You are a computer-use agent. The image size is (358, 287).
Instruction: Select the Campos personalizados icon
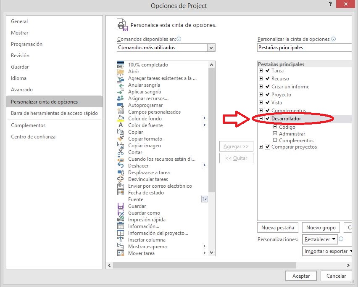[120, 112]
